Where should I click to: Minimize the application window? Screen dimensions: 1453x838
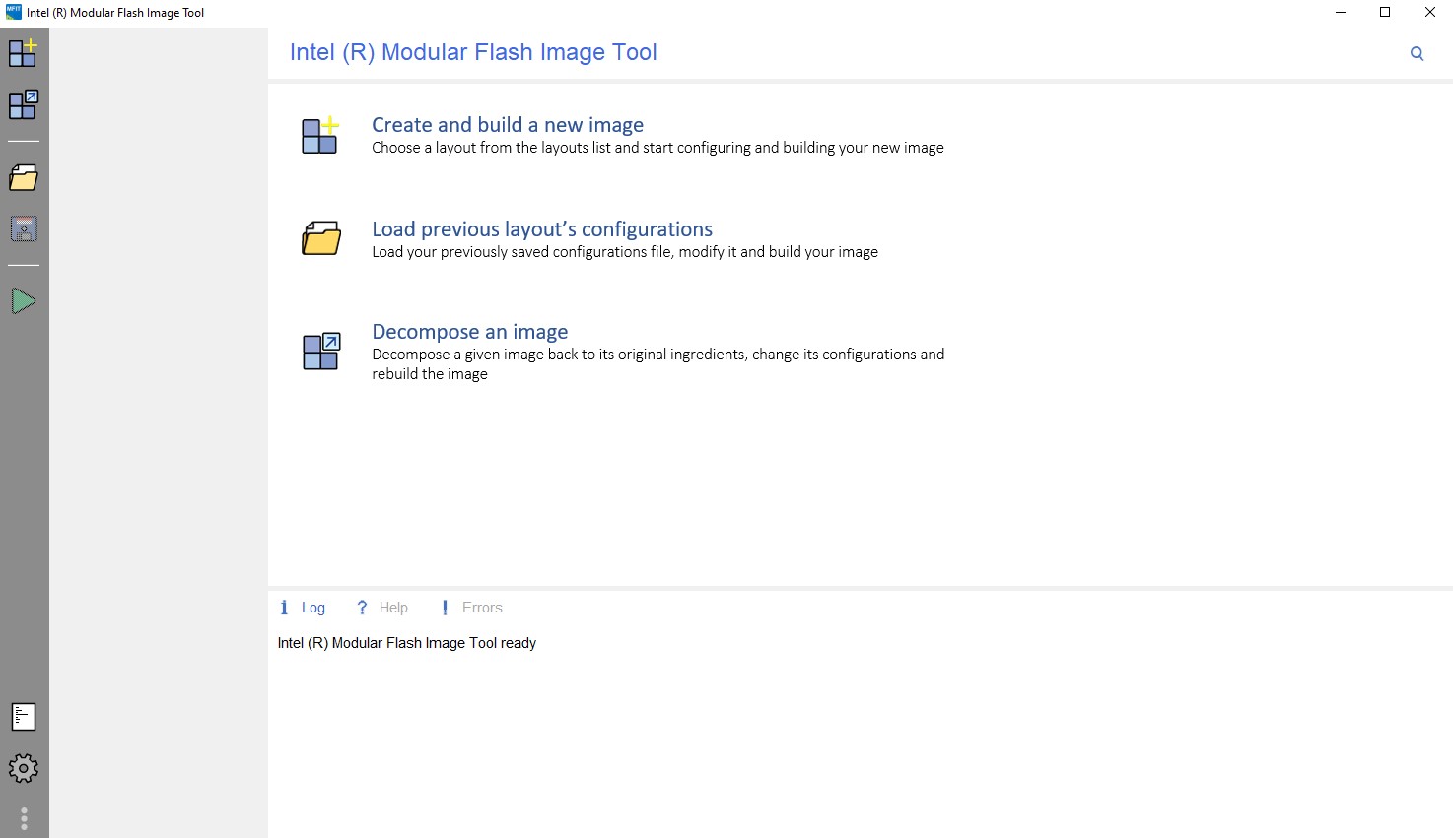click(1341, 13)
